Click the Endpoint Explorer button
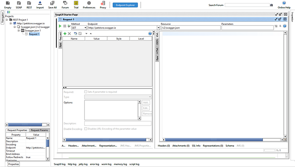Viewport: 295px width, 167px height. 125,5
